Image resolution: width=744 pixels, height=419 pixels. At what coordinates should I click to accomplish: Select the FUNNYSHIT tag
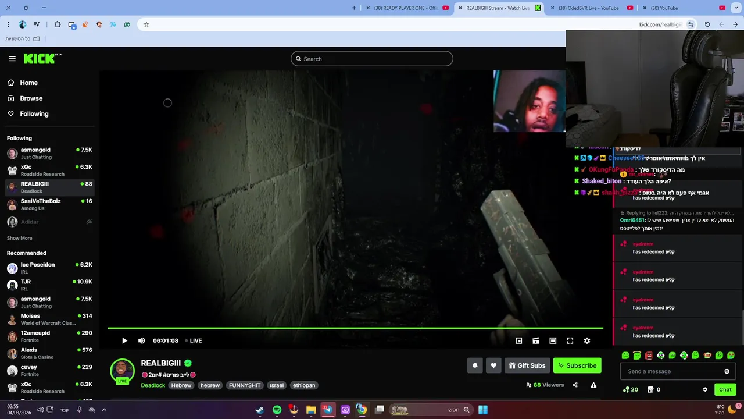point(245,385)
